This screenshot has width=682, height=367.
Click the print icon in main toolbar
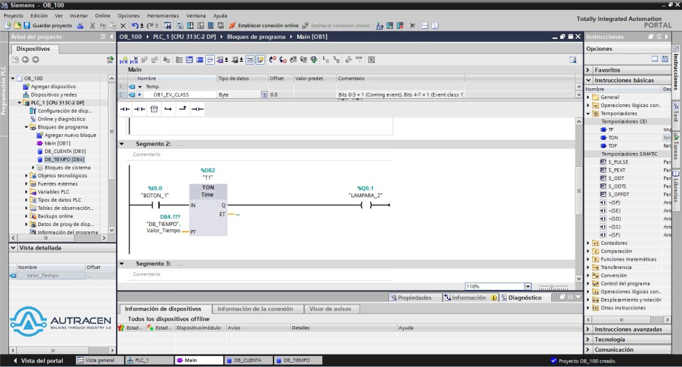tap(80, 26)
